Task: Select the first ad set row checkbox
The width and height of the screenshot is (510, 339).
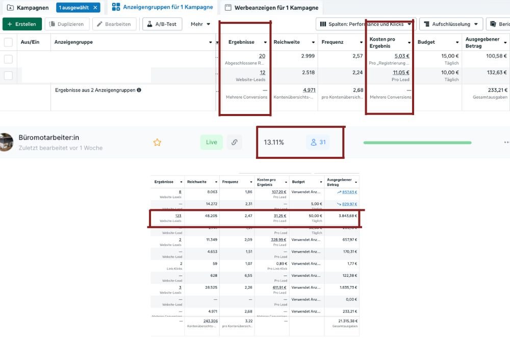Action: [8, 59]
